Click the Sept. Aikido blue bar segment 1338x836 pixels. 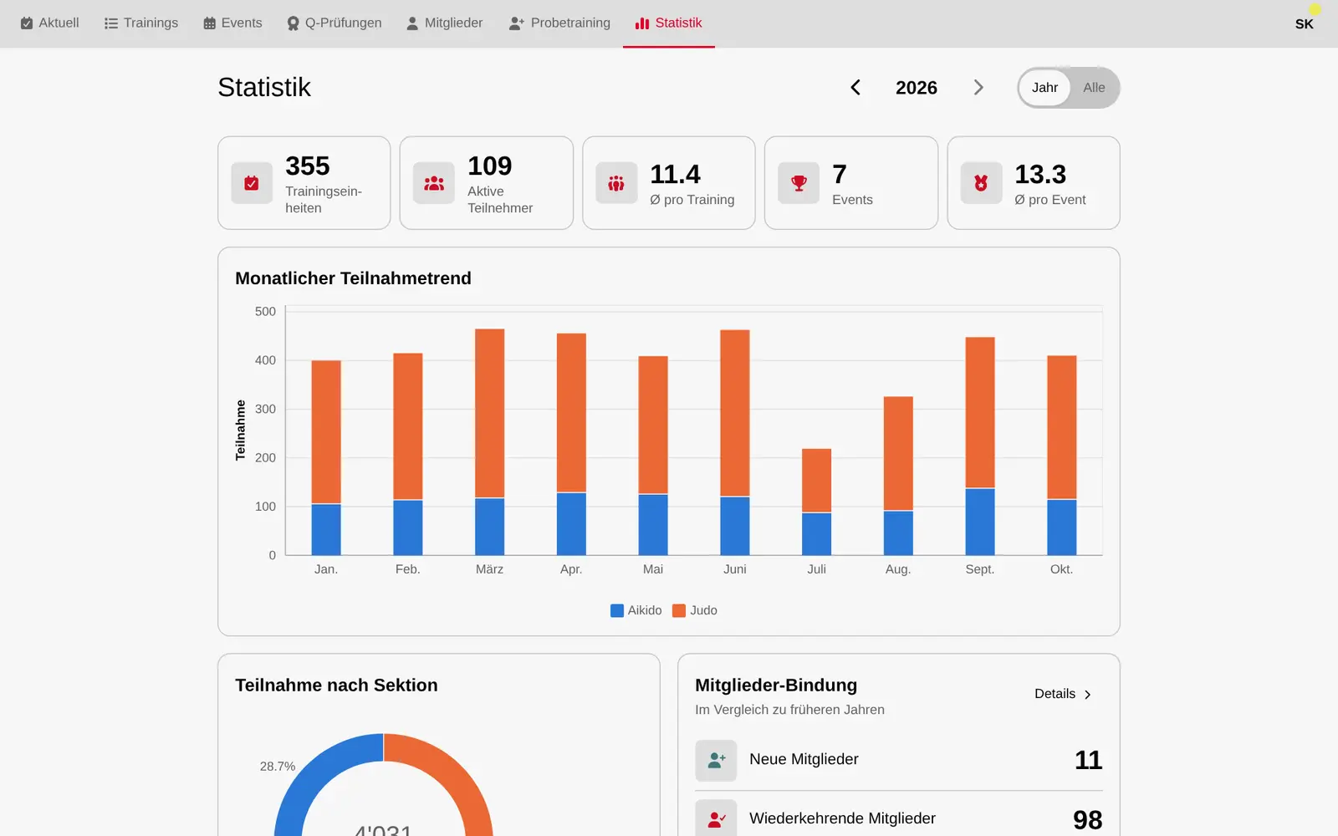[980, 522]
